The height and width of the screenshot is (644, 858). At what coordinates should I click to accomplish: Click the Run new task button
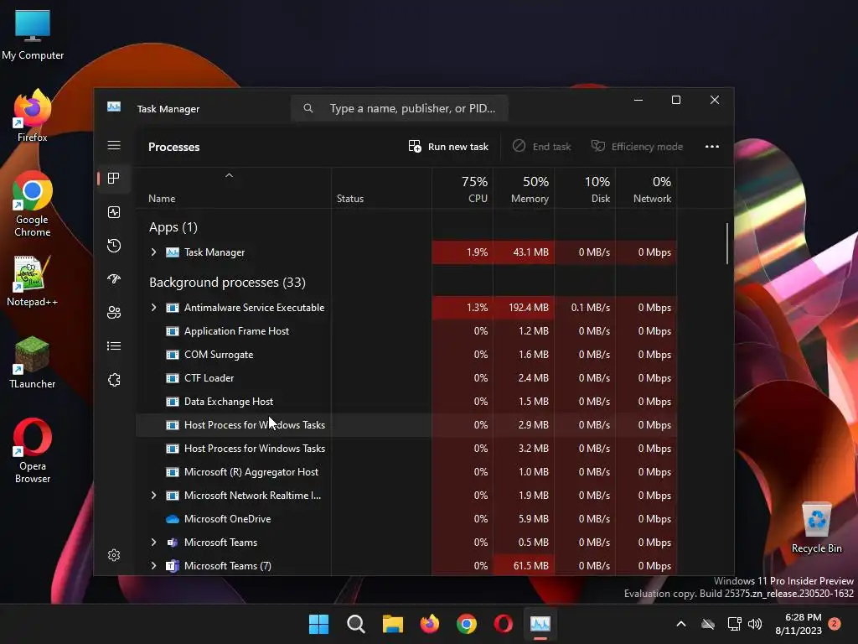(x=449, y=146)
